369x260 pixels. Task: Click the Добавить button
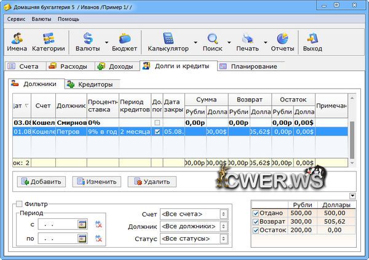(41, 181)
